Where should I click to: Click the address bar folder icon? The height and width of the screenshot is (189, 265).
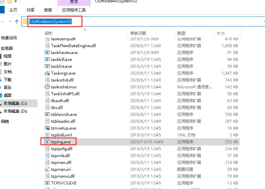click(x=25, y=21)
